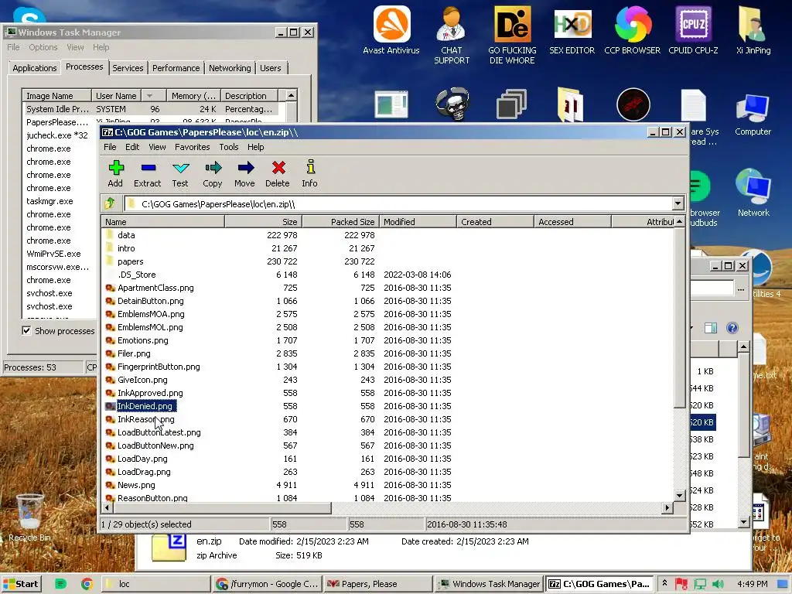Image resolution: width=792 pixels, height=594 pixels.
Task: Switch to Networking tab in Task Manager
Action: point(230,68)
